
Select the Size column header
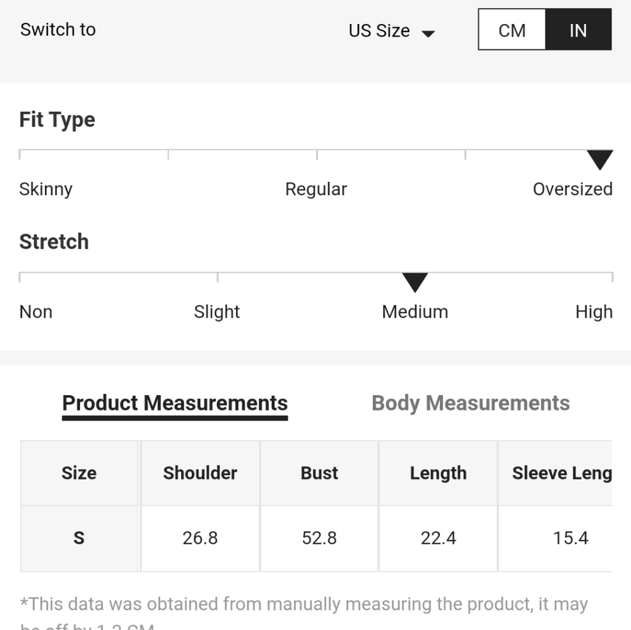(x=79, y=473)
